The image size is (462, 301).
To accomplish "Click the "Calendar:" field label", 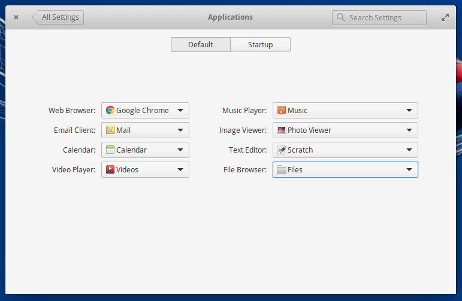I will pos(79,150).
